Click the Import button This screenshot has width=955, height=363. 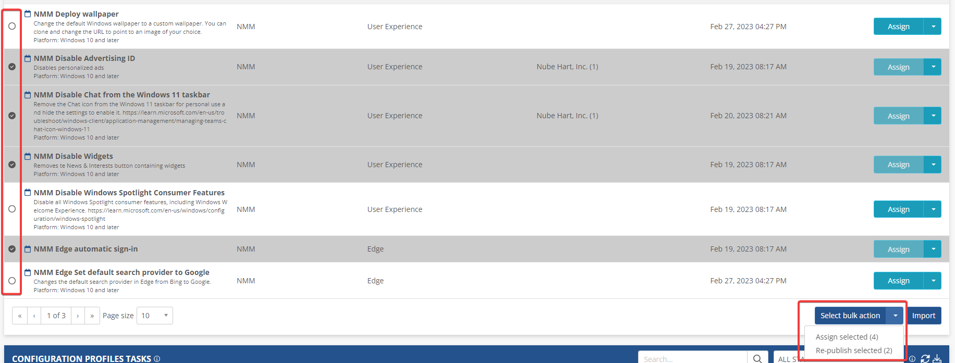[923, 316]
